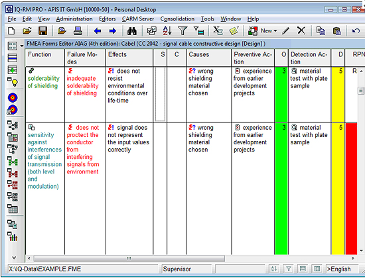Click the status bar sort icon
Screen dimensions: 365x278
point(274,269)
